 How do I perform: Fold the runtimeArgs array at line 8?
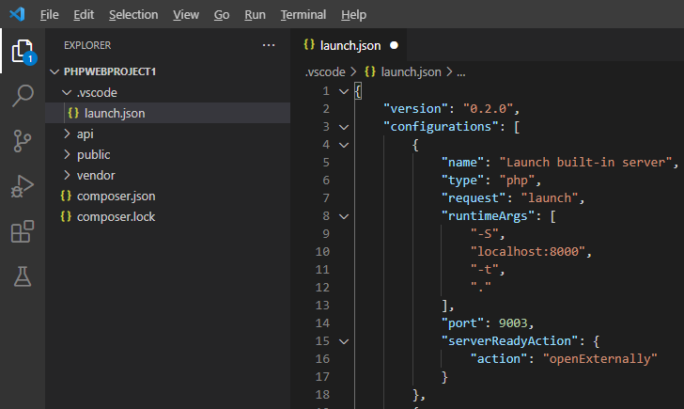tap(344, 216)
